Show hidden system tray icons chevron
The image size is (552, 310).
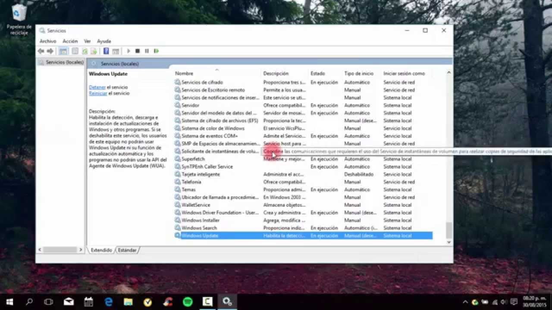[465, 302]
